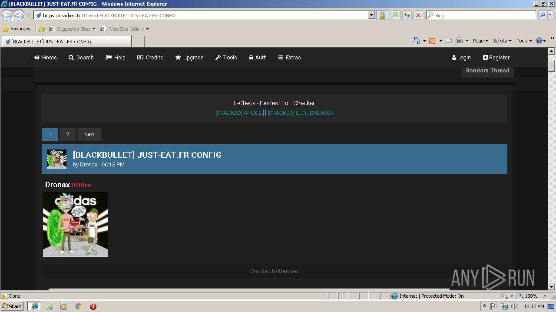The width and height of the screenshot is (556, 312).
Task: Refresh the page with the refresh icon
Action: [407, 15]
